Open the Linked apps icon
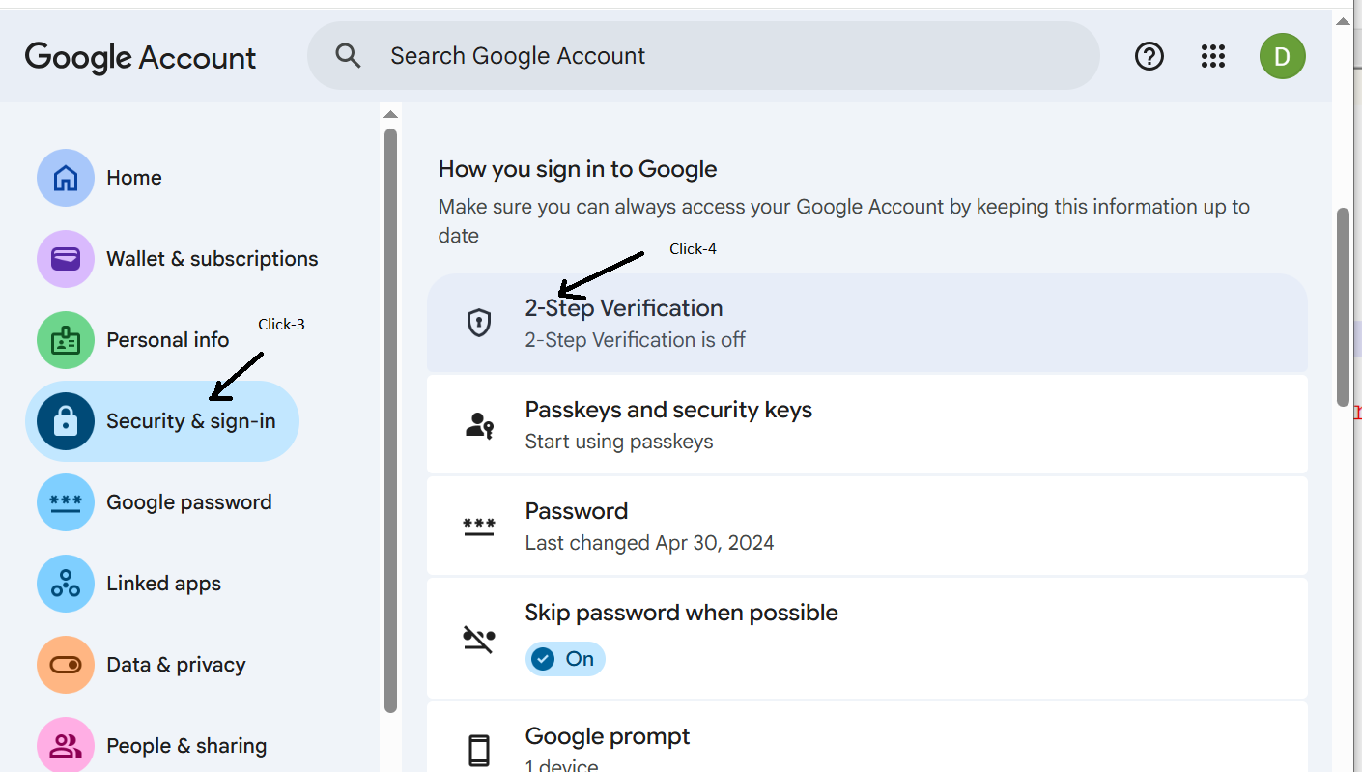This screenshot has height=772, width=1362. (66, 584)
